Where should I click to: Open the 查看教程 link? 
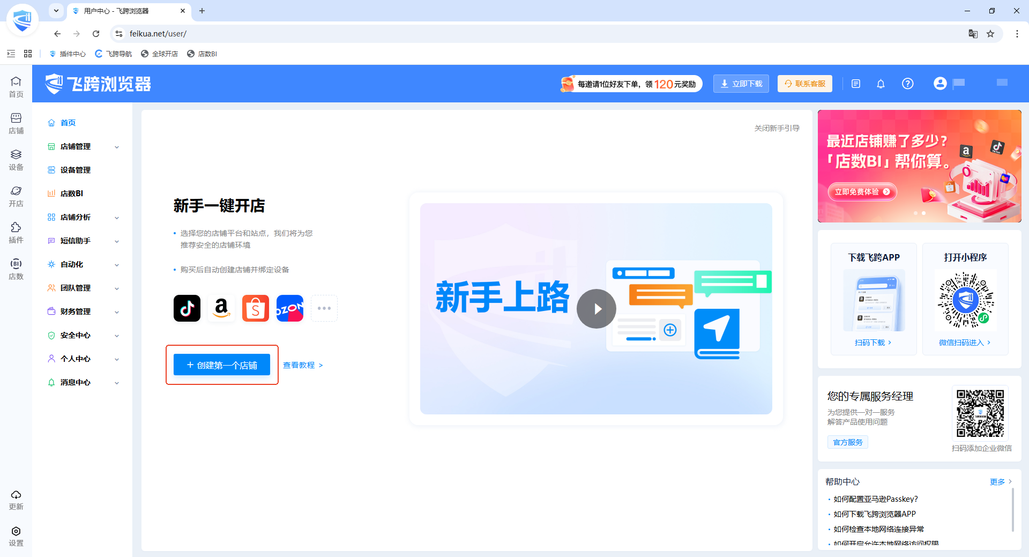point(303,365)
